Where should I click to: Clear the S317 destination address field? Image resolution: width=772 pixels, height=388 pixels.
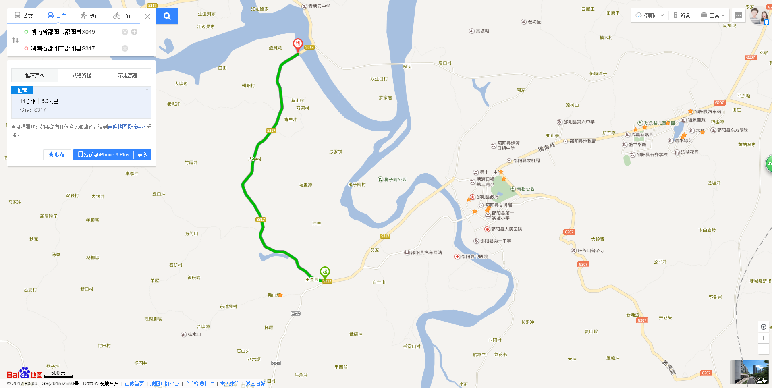[125, 48]
